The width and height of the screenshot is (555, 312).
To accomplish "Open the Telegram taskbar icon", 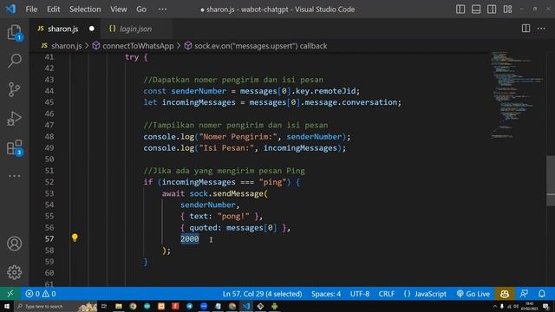I will [189, 306].
